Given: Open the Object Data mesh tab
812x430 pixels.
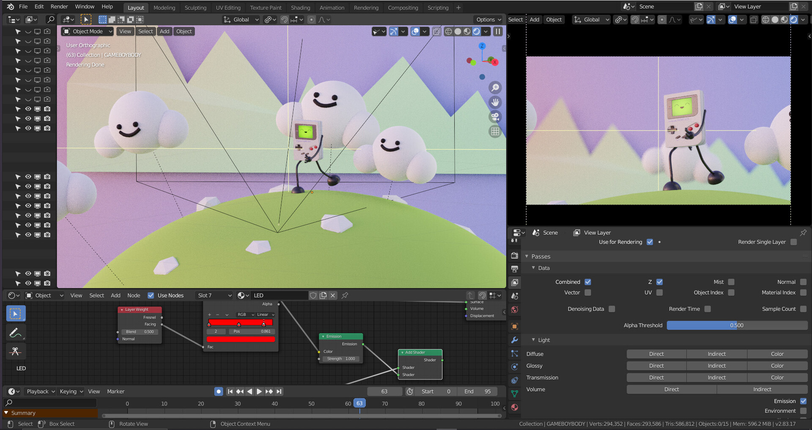Looking at the screenshot, I should pos(515,394).
